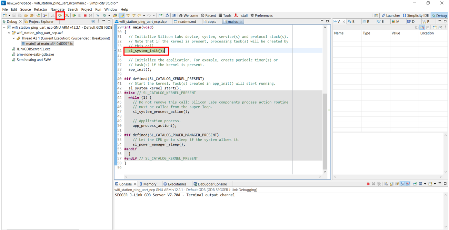Toggle Show Console on standard output change
This screenshot has height=230, width=449.
pos(402,184)
